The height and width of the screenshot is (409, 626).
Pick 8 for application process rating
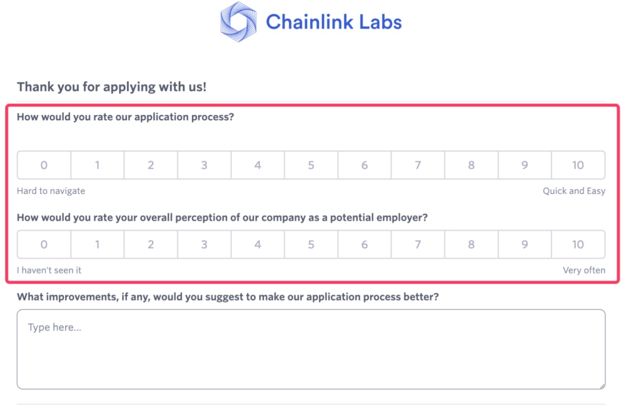coord(471,165)
